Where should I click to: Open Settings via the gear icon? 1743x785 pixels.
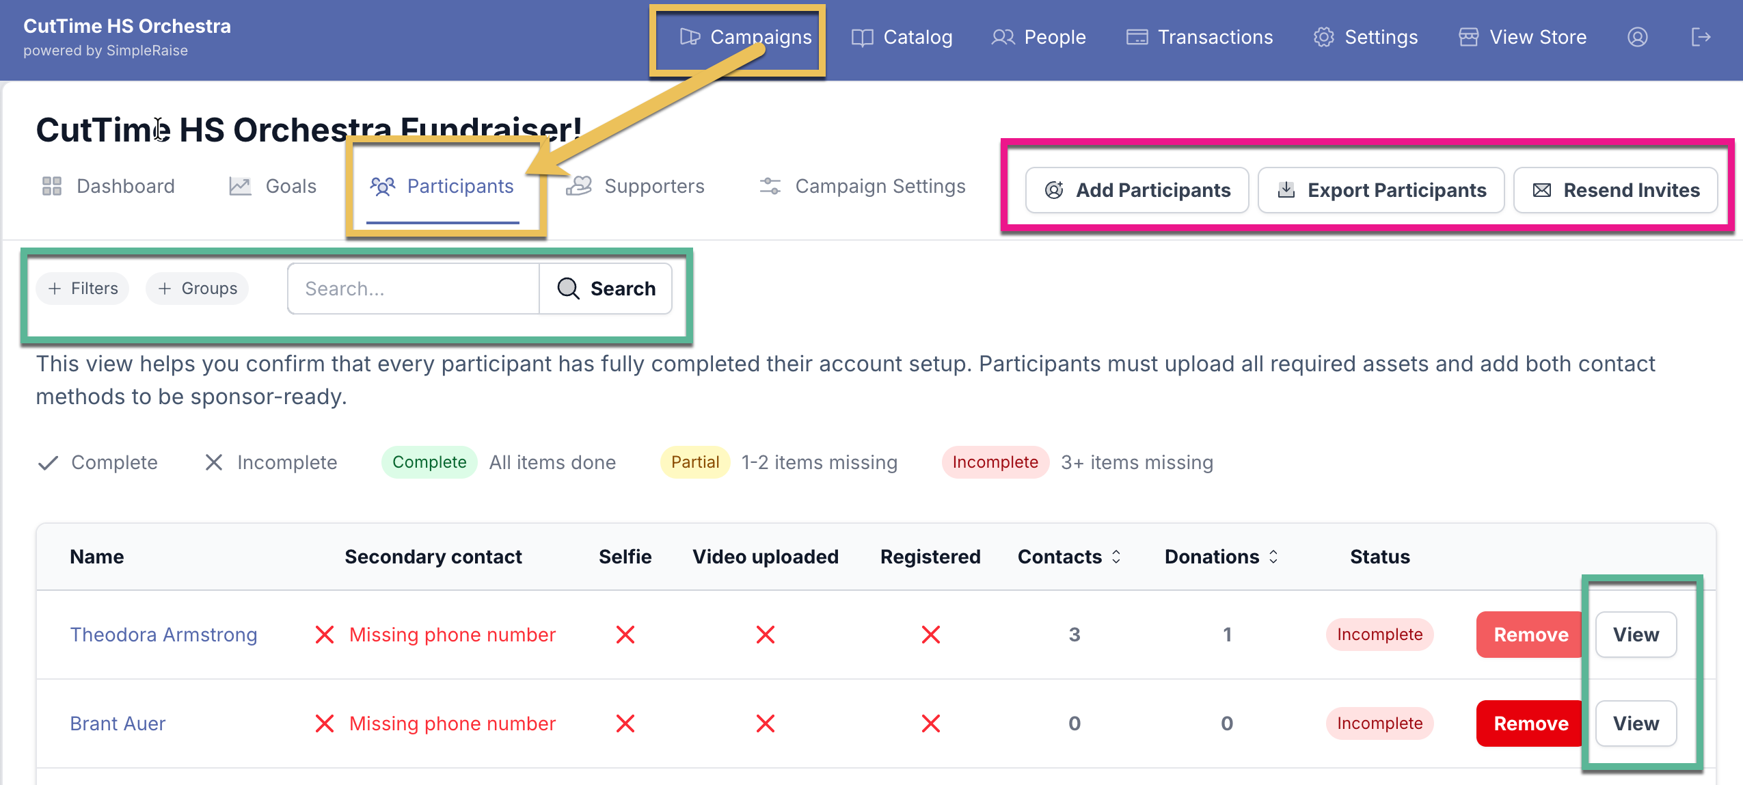tap(1323, 37)
